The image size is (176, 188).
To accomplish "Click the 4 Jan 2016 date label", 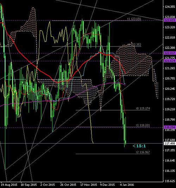I will point(127,185).
